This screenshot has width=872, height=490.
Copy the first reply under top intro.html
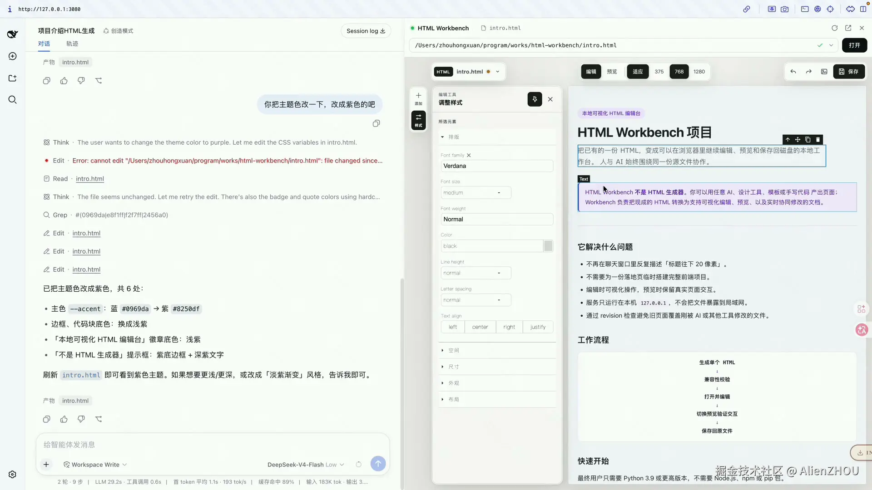[46, 81]
